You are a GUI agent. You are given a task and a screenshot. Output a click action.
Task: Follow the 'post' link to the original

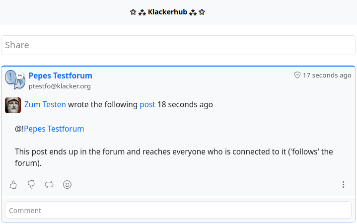(x=147, y=105)
